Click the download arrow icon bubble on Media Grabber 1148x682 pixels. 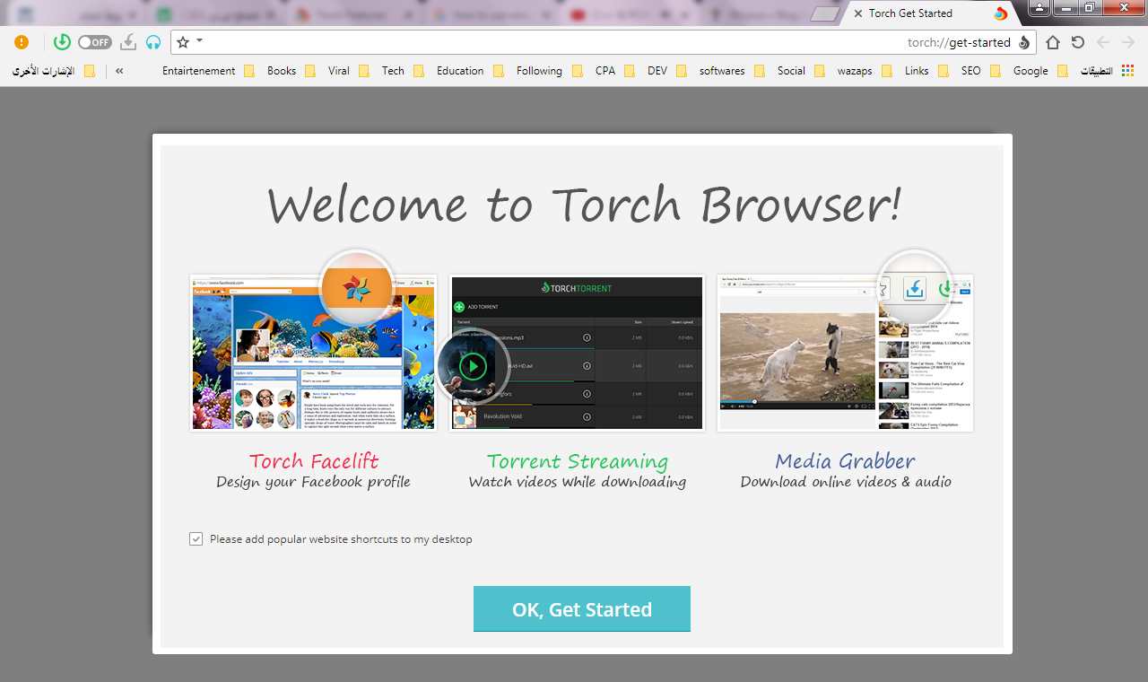point(914,288)
